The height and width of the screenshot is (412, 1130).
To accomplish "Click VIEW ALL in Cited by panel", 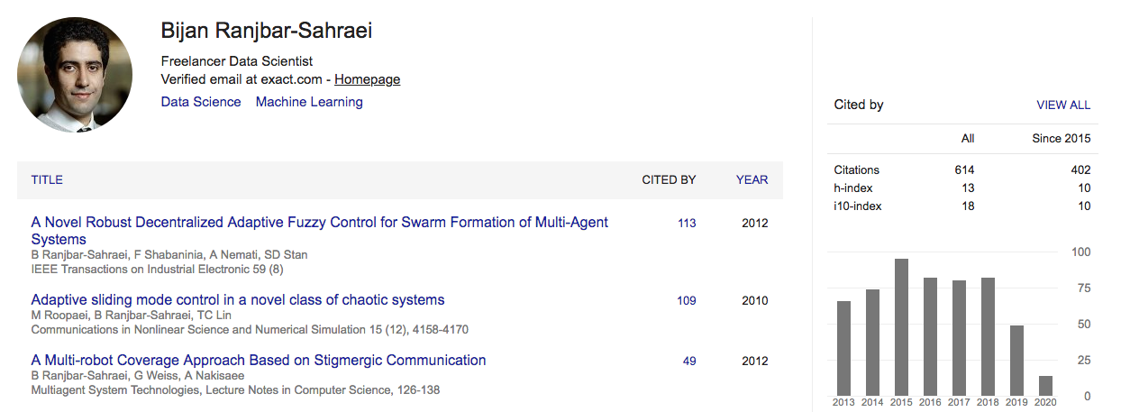I will [1063, 105].
